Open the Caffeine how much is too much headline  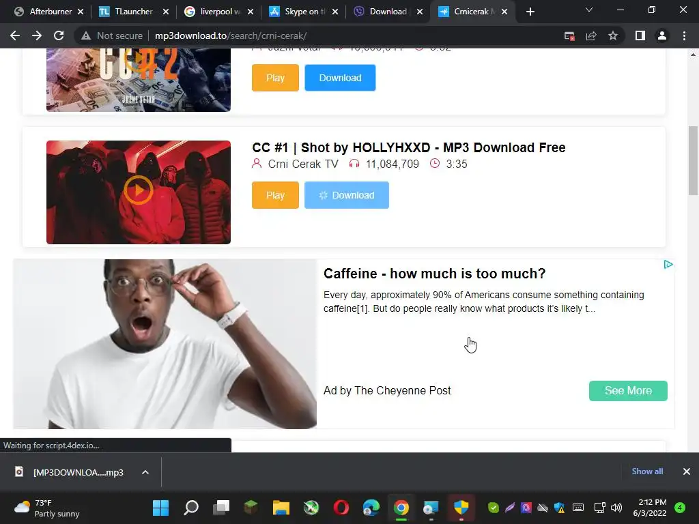pyautogui.click(x=434, y=274)
